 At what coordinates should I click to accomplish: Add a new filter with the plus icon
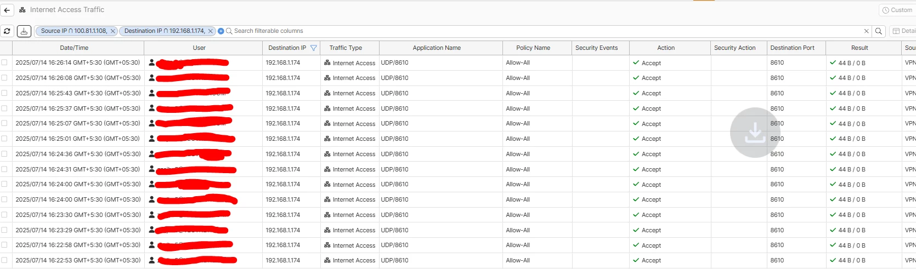point(221,31)
